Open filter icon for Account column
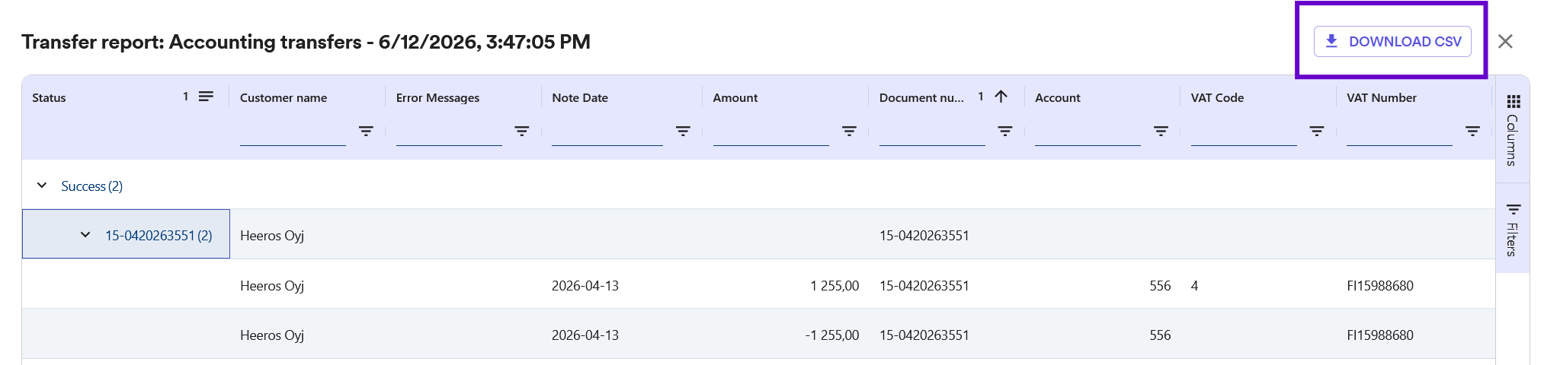Screen dimensions: 1544x365 coord(1161,131)
